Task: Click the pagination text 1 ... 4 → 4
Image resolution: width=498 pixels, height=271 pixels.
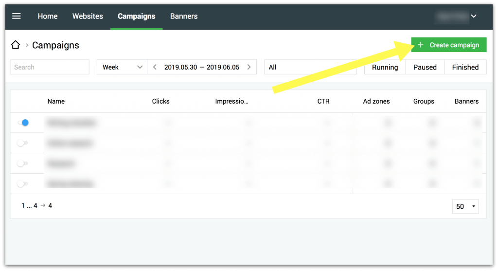Action: tap(37, 205)
